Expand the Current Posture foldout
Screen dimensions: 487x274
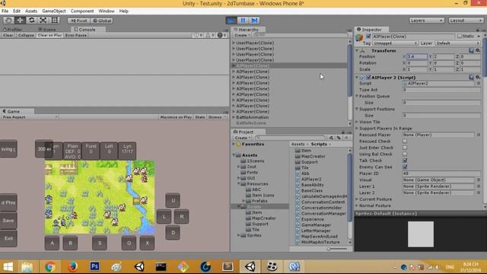pos(357,199)
